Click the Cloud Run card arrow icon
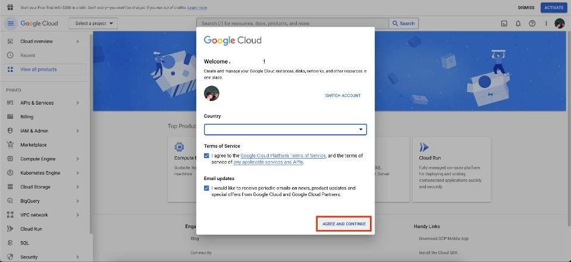The width and height of the screenshot is (571, 262). click(423, 147)
